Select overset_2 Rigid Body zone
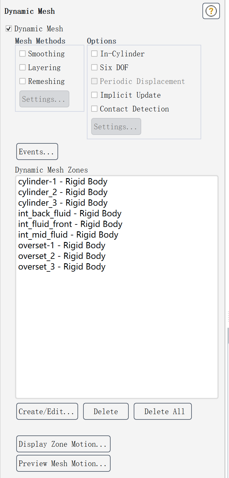229x478 pixels. 62,256
